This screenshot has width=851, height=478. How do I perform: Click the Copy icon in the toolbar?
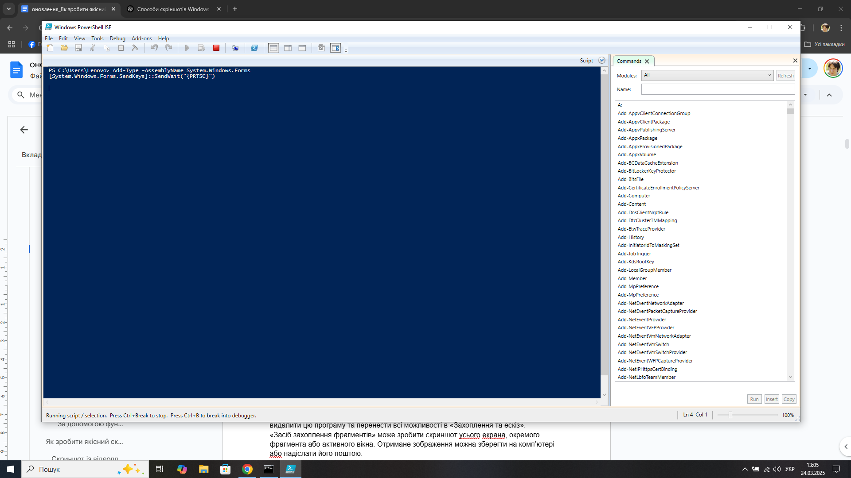(107, 48)
